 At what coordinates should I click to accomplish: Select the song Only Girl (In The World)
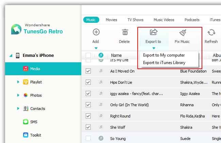(x=130, y=105)
